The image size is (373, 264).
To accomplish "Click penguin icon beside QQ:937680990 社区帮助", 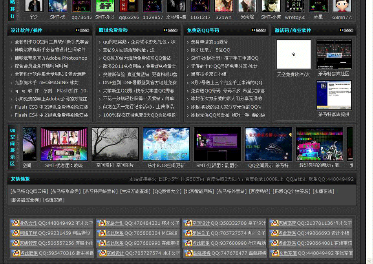I will tap(188, 243).
